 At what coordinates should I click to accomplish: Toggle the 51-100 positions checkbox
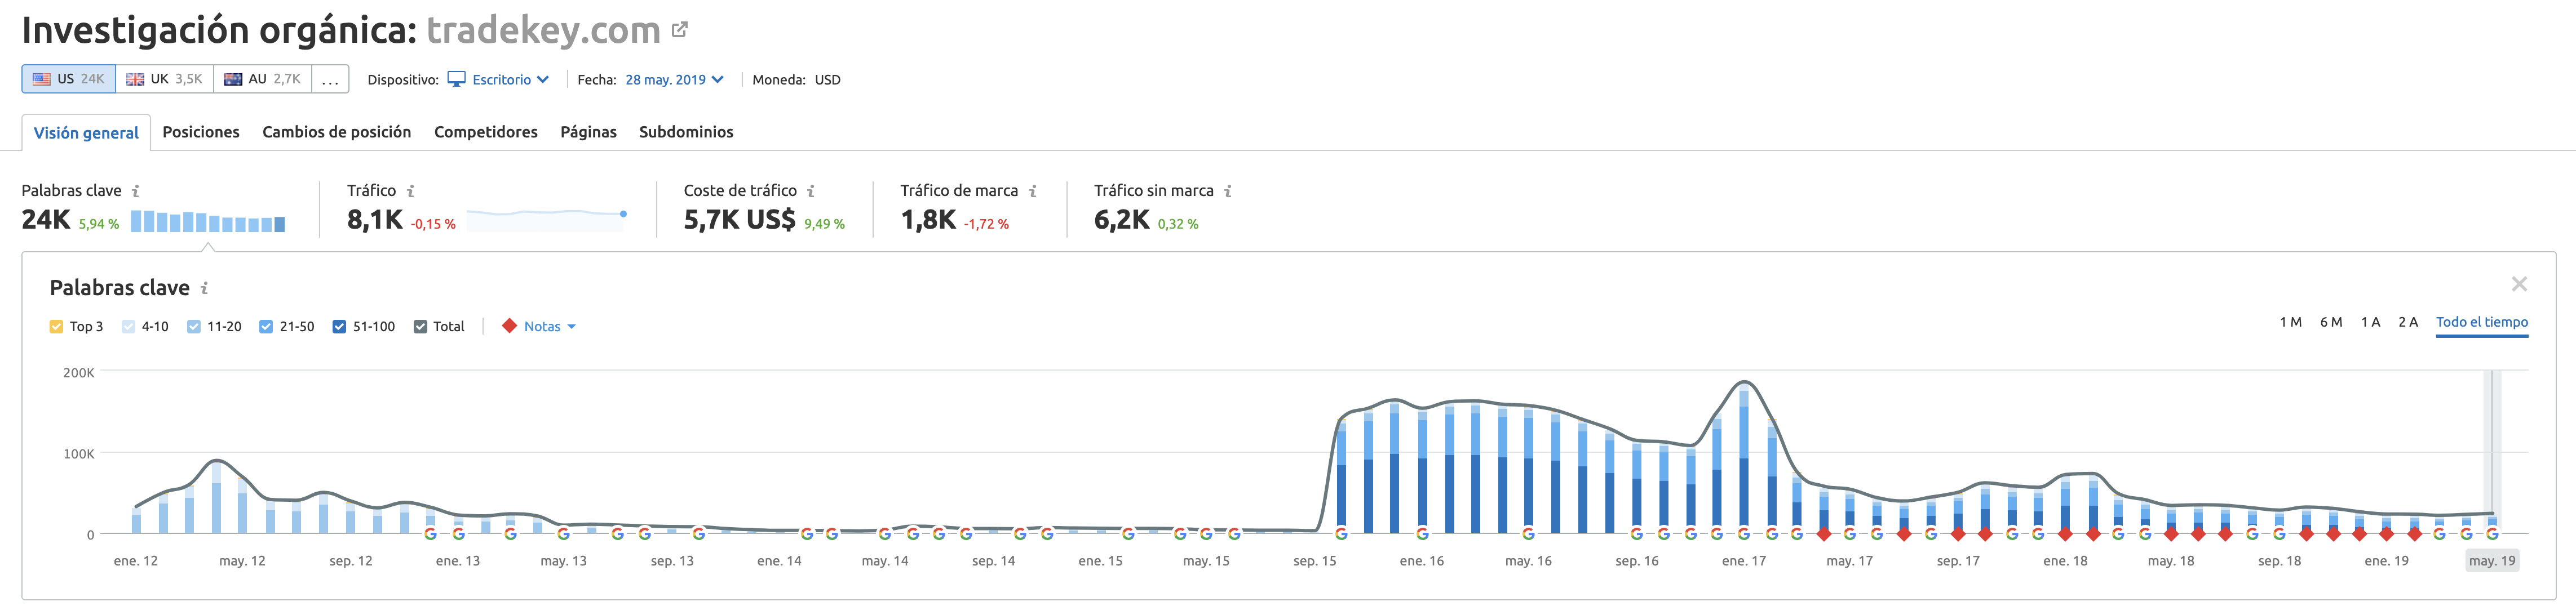tap(339, 327)
